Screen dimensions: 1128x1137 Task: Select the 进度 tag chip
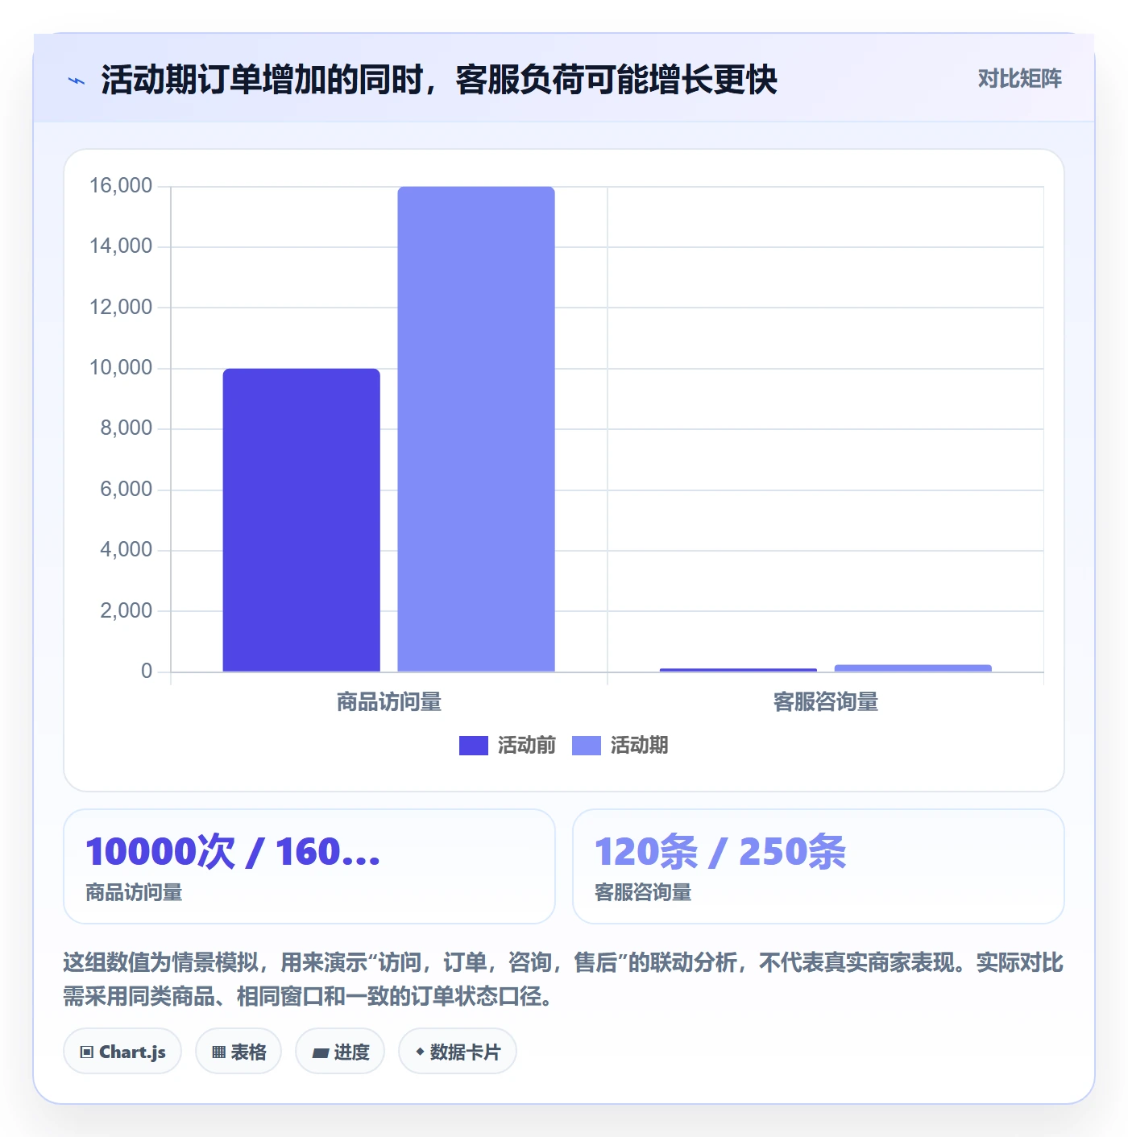pos(340,1052)
